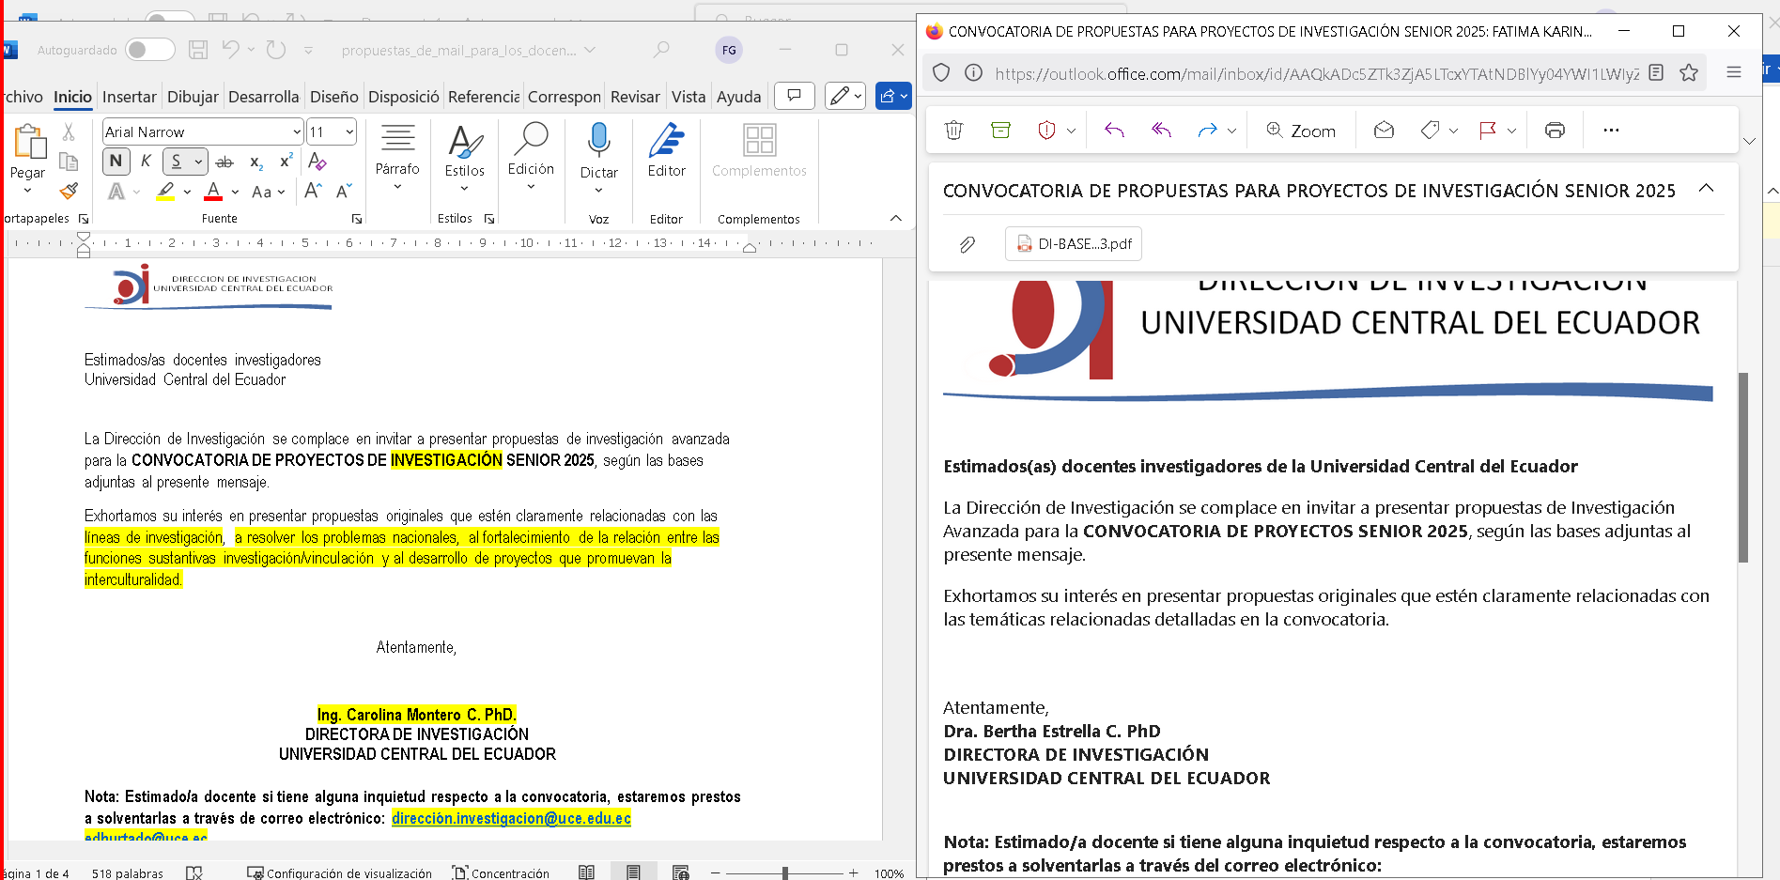Clear all formatting with eraser A icon
This screenshot has height=880, width=1780.
[317, 162]
